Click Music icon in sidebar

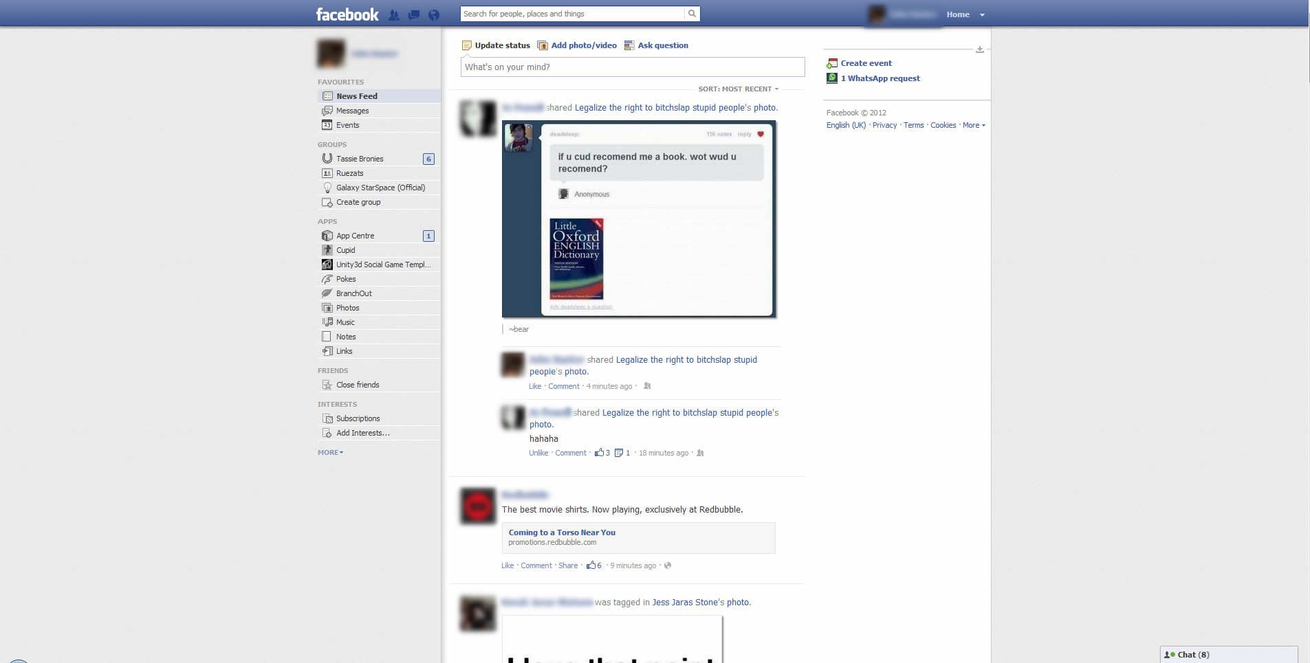(x=327, y=322)
